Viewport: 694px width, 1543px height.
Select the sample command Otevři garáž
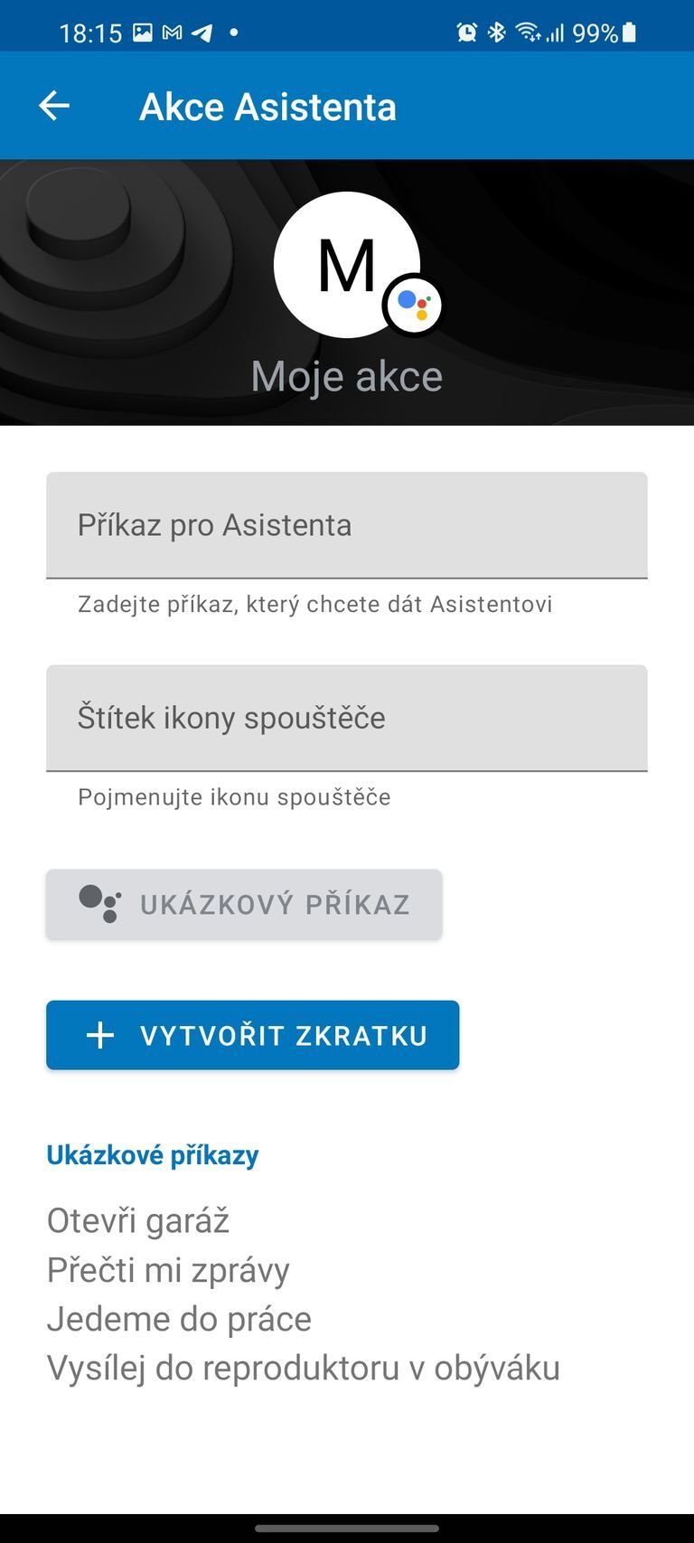tap(137, 1220)
